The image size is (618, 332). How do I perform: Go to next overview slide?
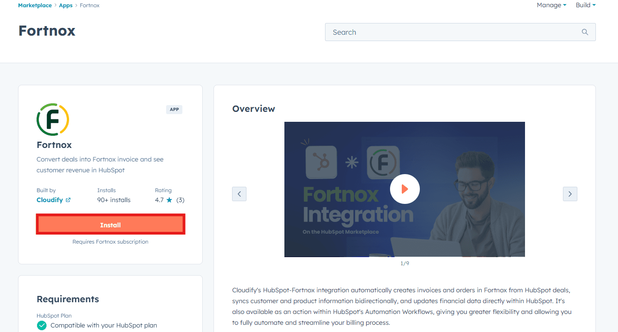(x=570, y=194)
